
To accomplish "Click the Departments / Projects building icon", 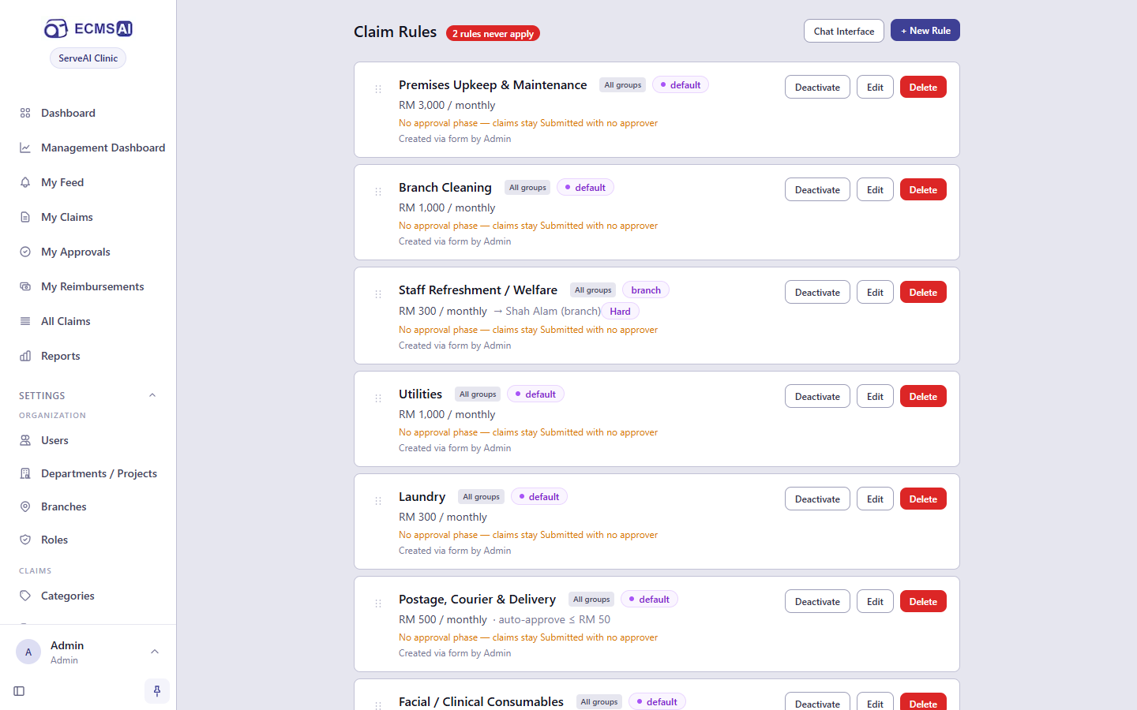I will click(x=25, y=473).
